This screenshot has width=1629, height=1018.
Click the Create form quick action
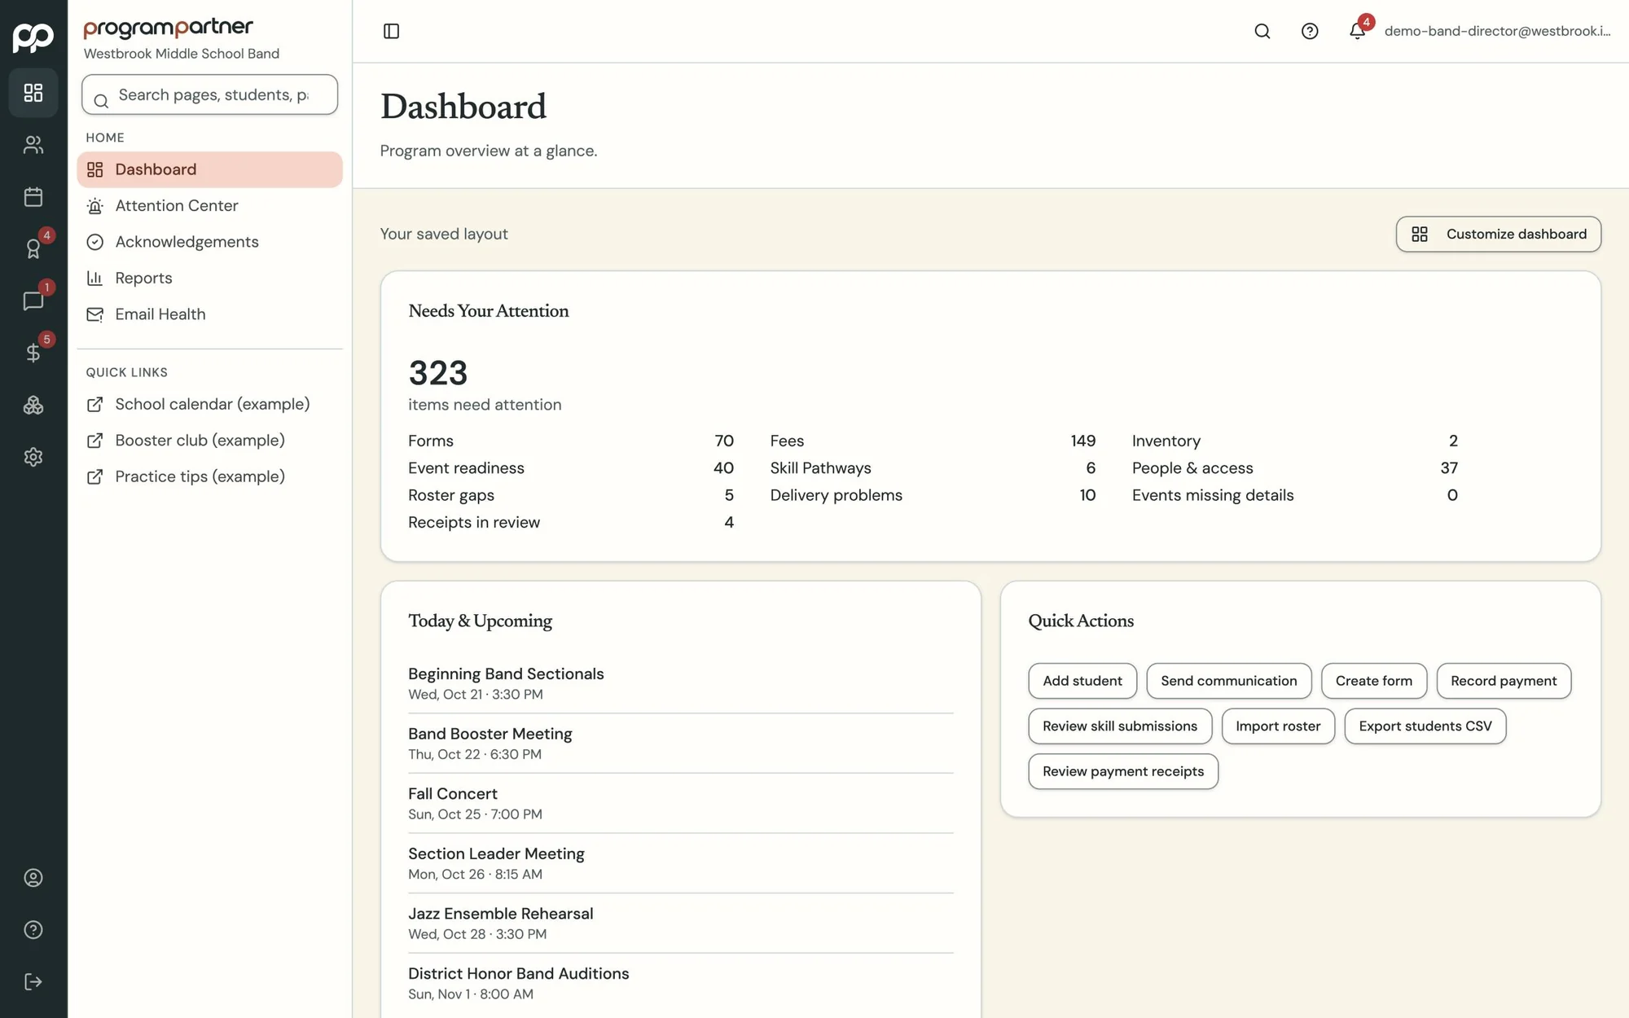click(x=1374, y=681)
